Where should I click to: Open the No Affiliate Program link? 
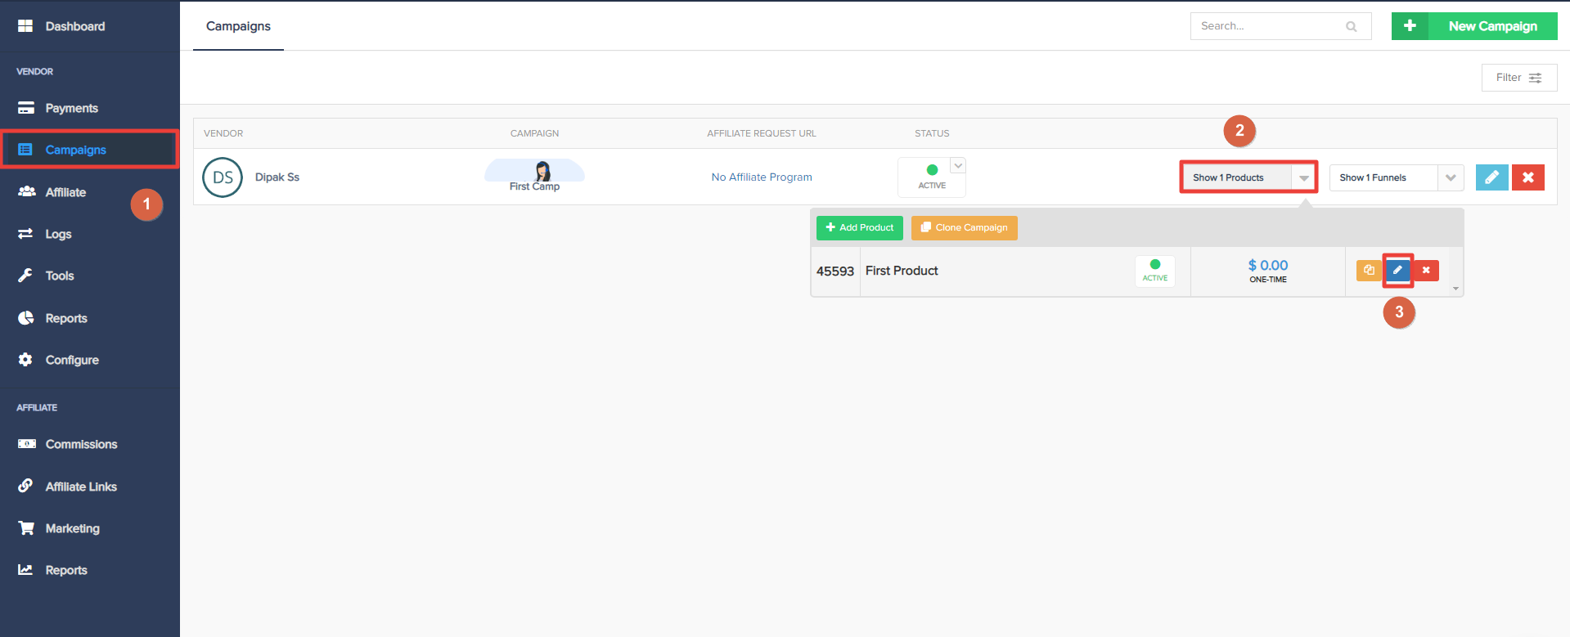coord(762,177)
